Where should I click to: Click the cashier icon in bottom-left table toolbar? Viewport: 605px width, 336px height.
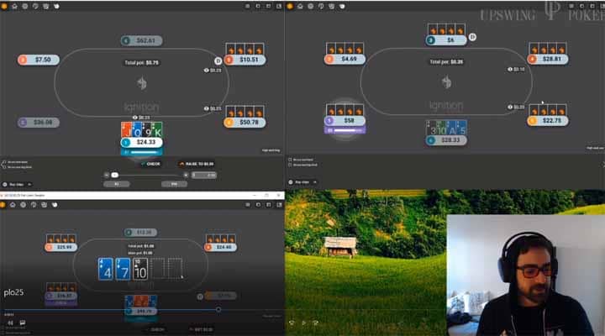coord(44,205)
